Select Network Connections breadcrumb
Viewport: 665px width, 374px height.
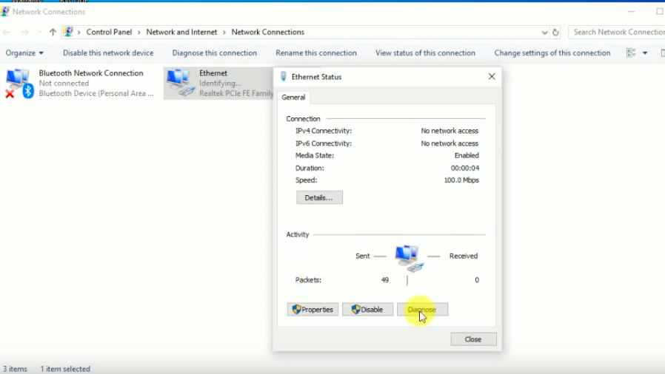coord(267,33)
